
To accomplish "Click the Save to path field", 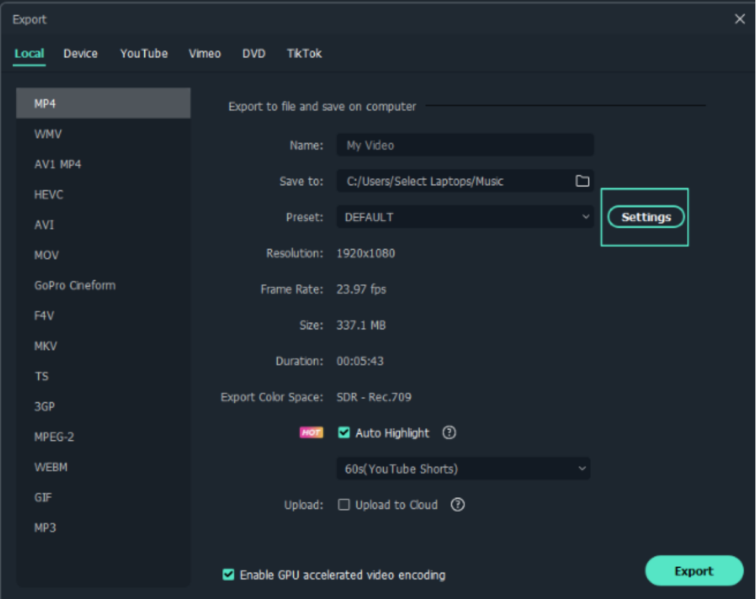I will point(465,181).
